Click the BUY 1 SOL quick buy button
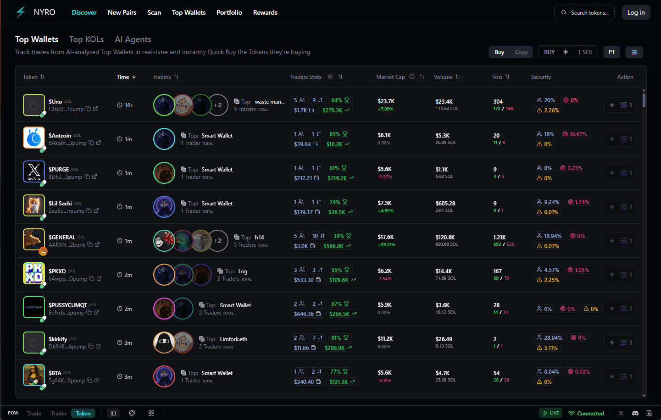Image resolution: width=661 pixels, height=420 pixels. click(568, 52)
